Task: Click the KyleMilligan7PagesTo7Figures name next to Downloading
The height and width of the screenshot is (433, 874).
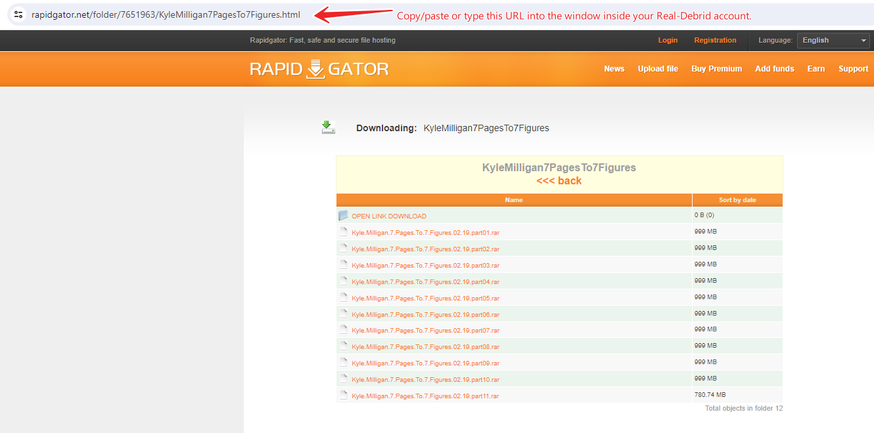Action: coord(486,128)
